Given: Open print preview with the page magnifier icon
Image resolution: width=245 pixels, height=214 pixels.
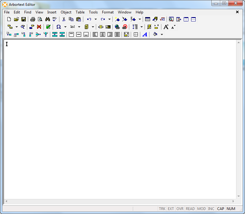Looking at the screenshot, I should 40,19.
